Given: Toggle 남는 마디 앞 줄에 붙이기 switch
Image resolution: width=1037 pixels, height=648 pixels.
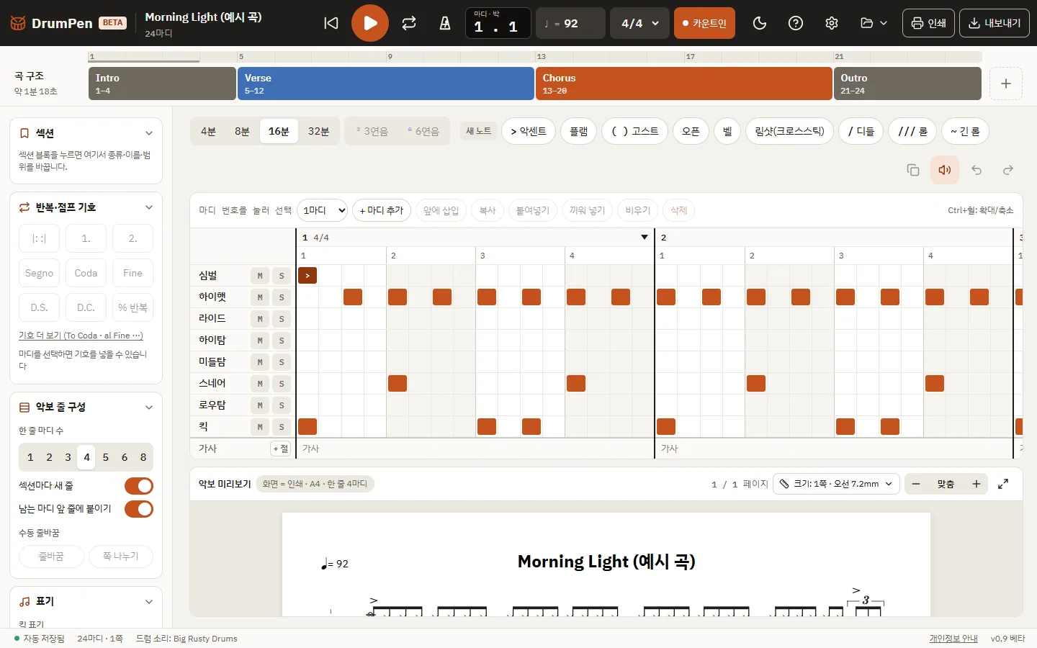Looking at the screenshot, I should pyautogui.click(x=139, y=509).
